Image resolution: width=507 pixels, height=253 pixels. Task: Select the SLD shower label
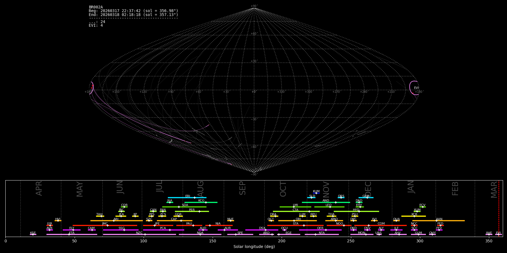click(x=312, y=196)
